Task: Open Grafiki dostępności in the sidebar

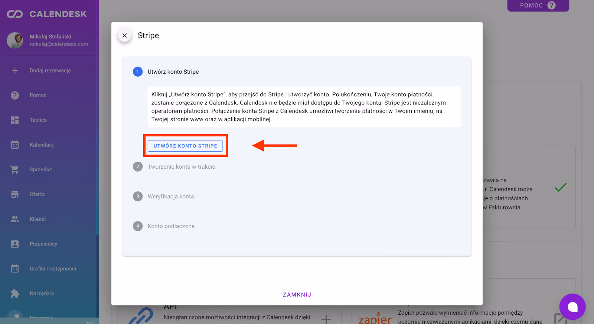Action: click(x=53, y=269)
